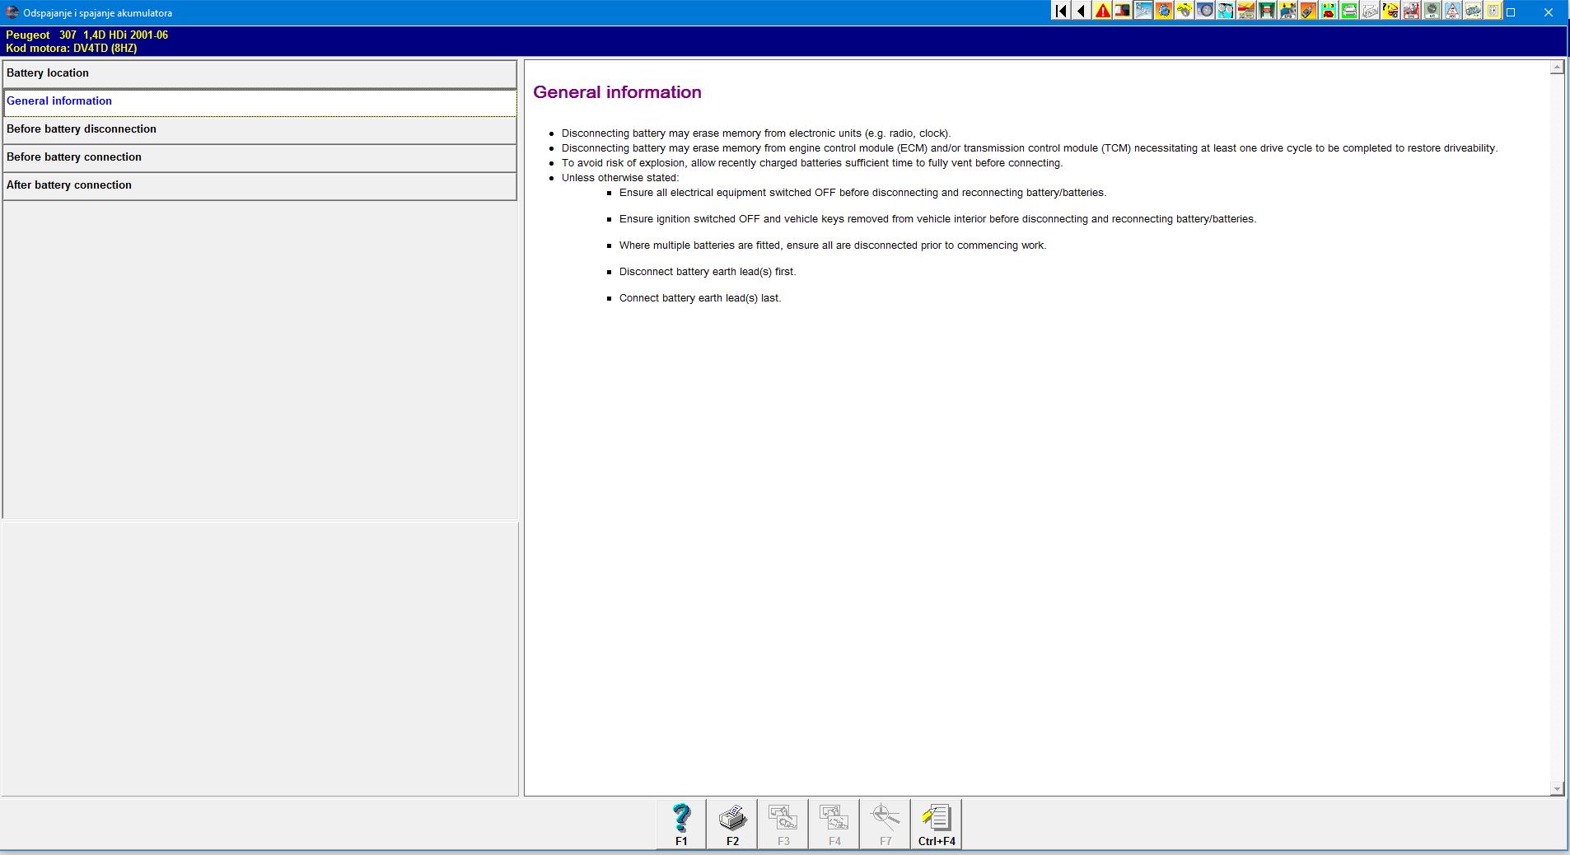
Task: Jump to first page with skip-back arrow
Action: [x=1061, y=11]
